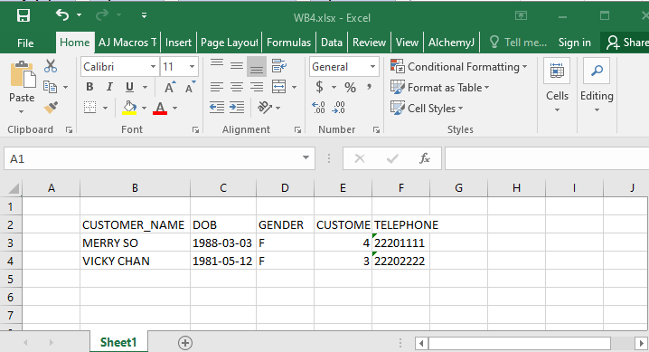The width and height of the screenshot is (649, 352).
Task: Open font color palette arrow
Action: click(x=174, y=109)
